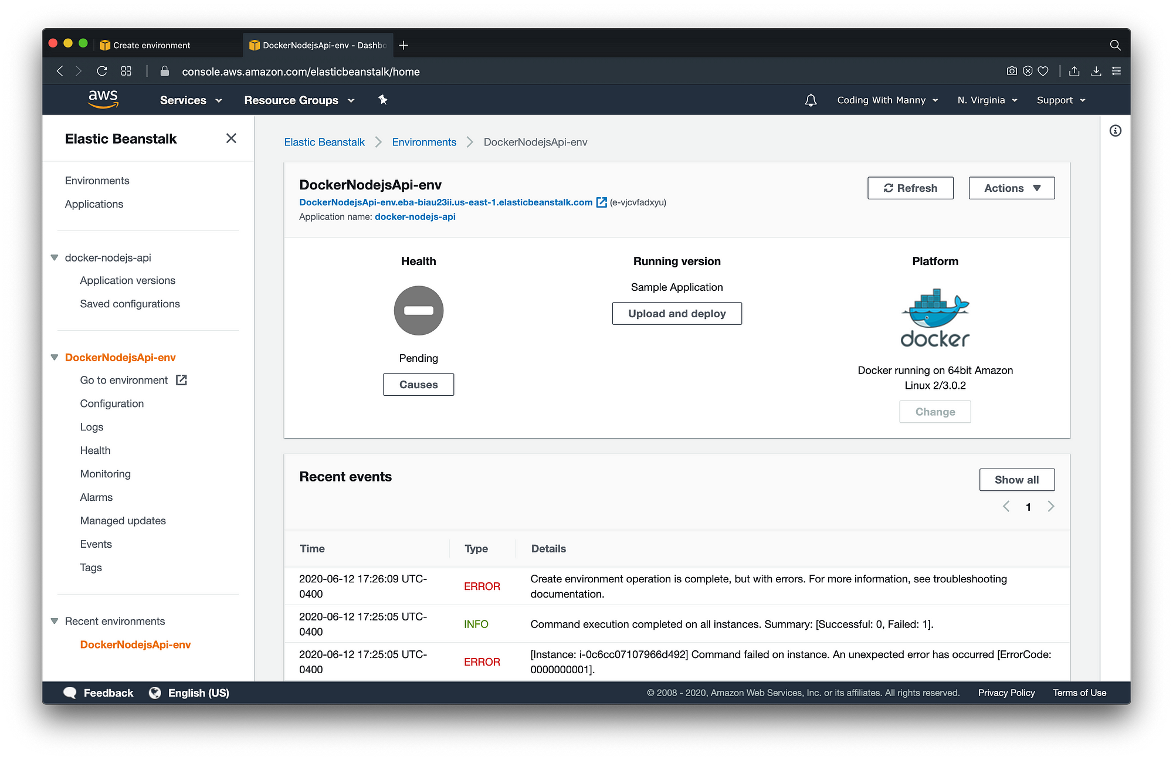Click the AWS logo home icon

(x=103, y=99)
